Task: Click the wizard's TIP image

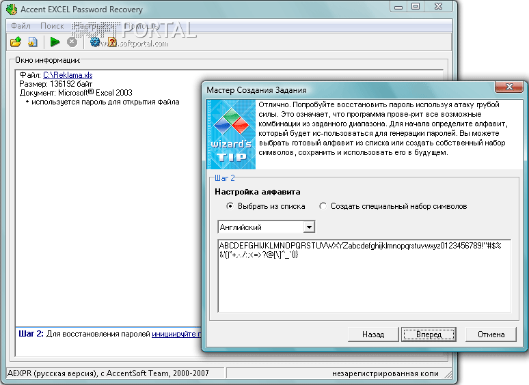Action: tap(231, 134)
